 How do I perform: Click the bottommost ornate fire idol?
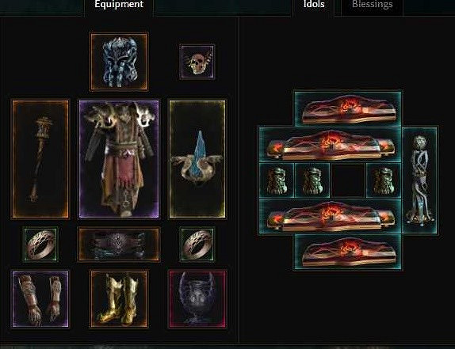(348, 252)
